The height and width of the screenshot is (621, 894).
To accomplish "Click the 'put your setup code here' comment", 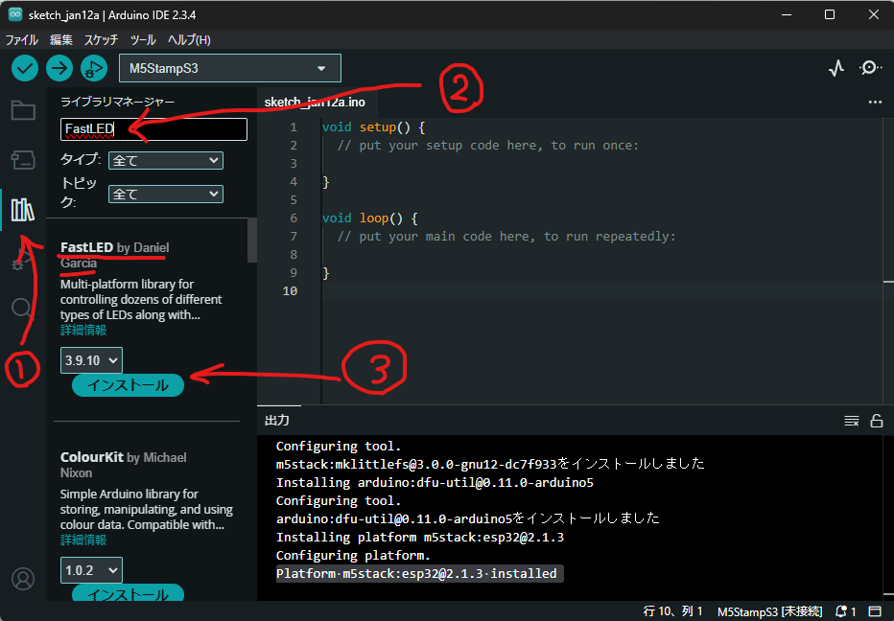I will (x=488, y=146).
